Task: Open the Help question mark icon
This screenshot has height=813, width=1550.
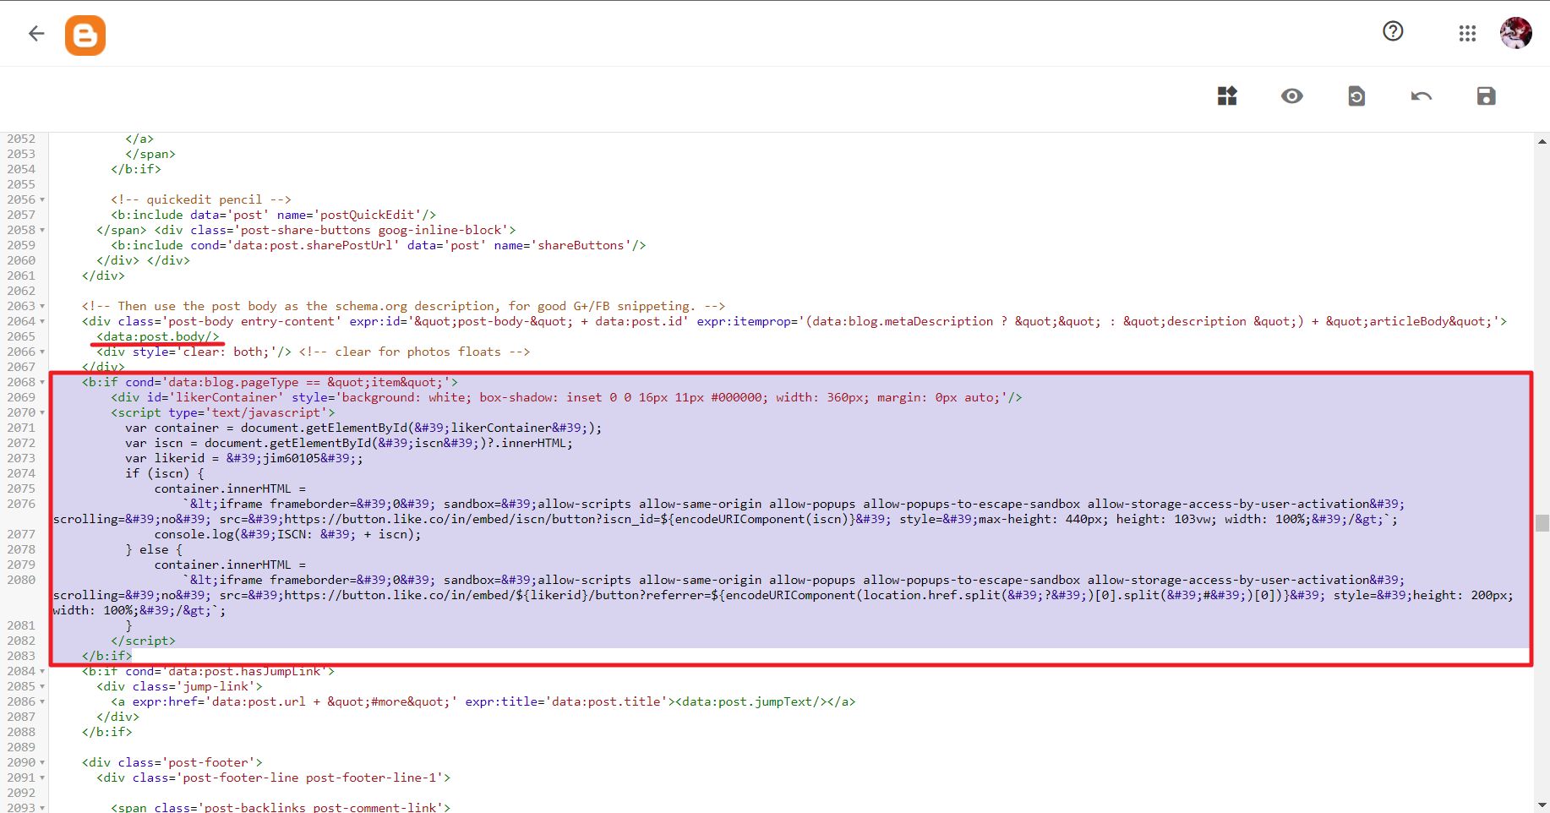Action: [1393, 32]
